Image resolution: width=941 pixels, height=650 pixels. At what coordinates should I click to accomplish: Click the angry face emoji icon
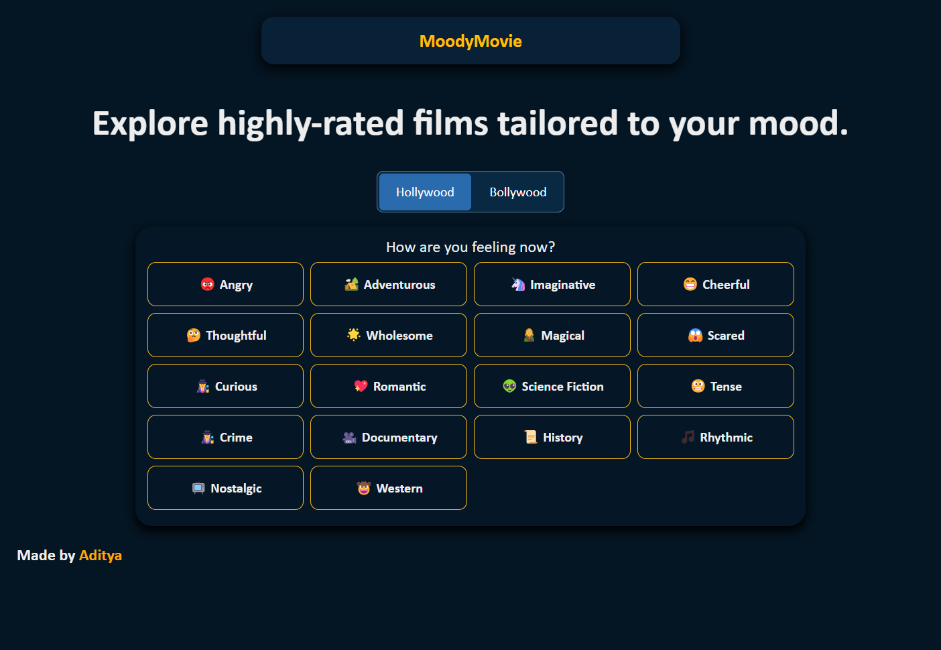coord(208,284)
